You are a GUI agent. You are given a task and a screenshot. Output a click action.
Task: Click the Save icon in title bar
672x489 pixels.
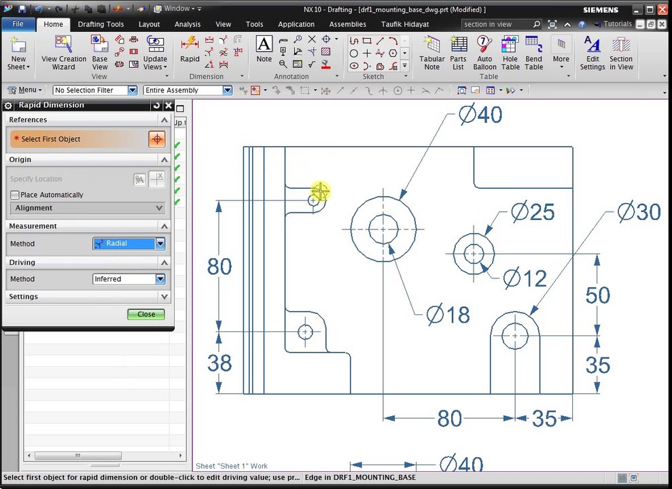(x=22, y=9)
